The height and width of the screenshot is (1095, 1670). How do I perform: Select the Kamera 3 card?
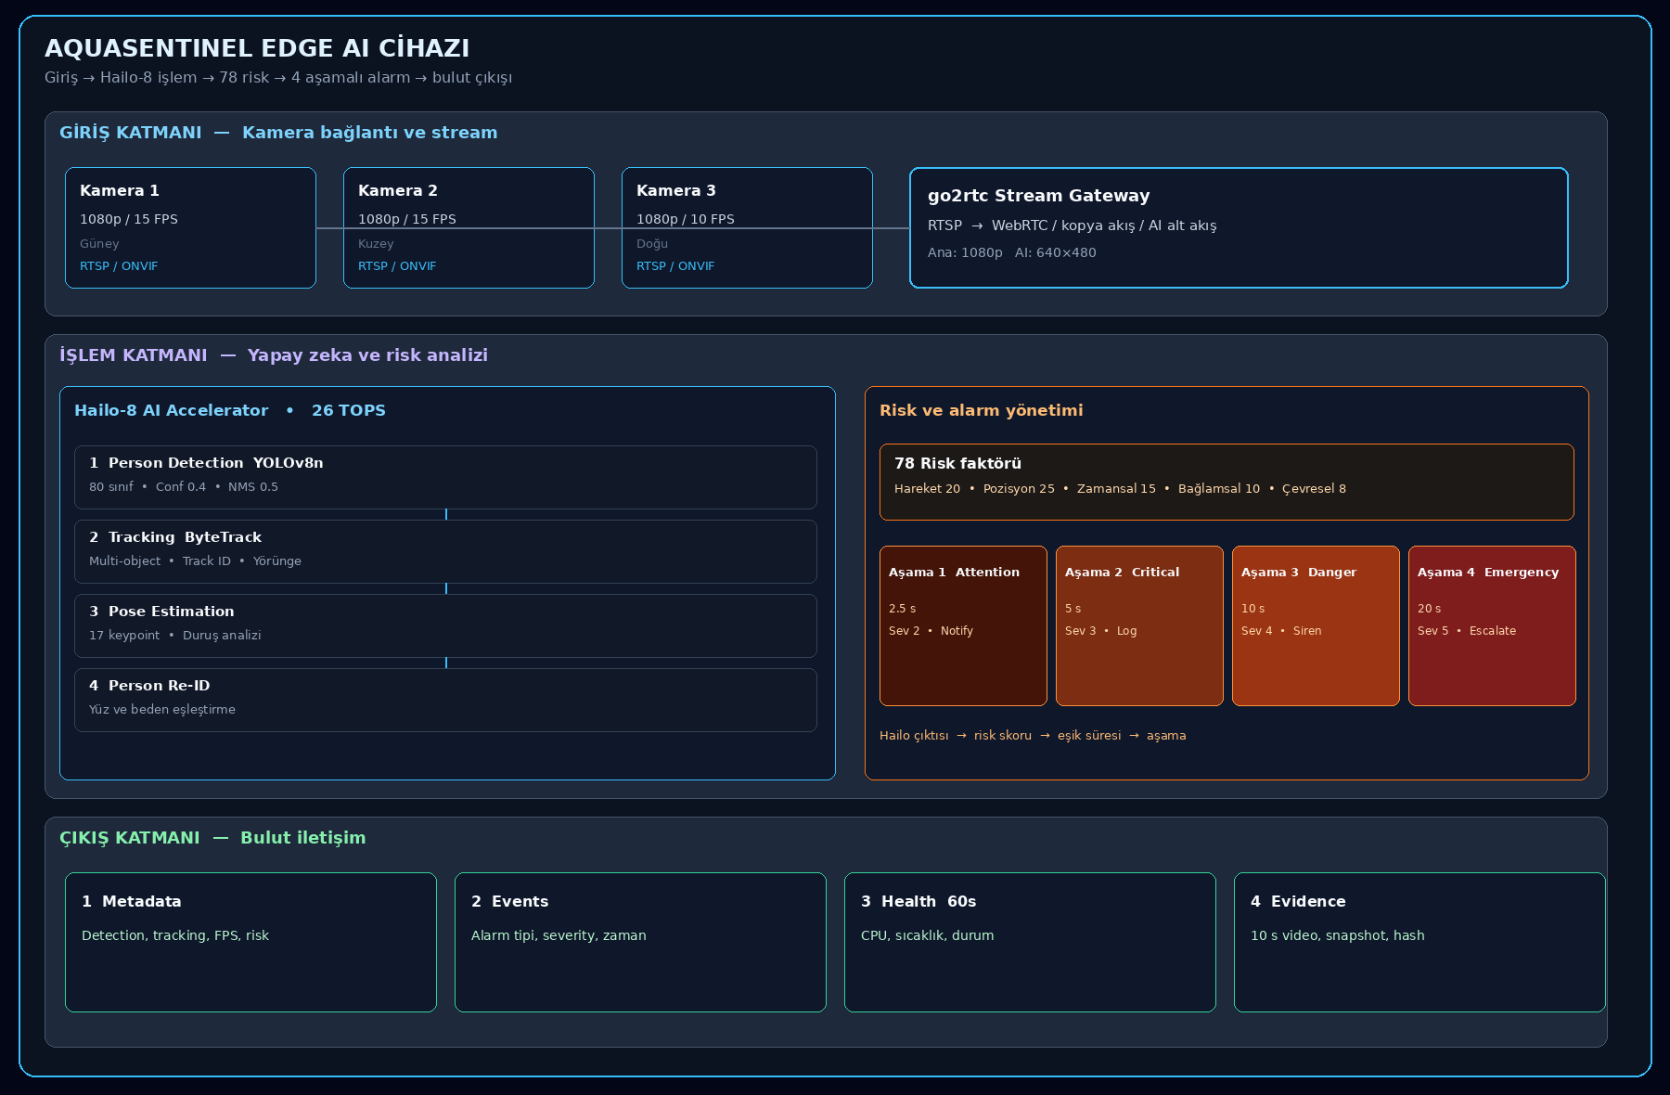(x=747, y=227)
